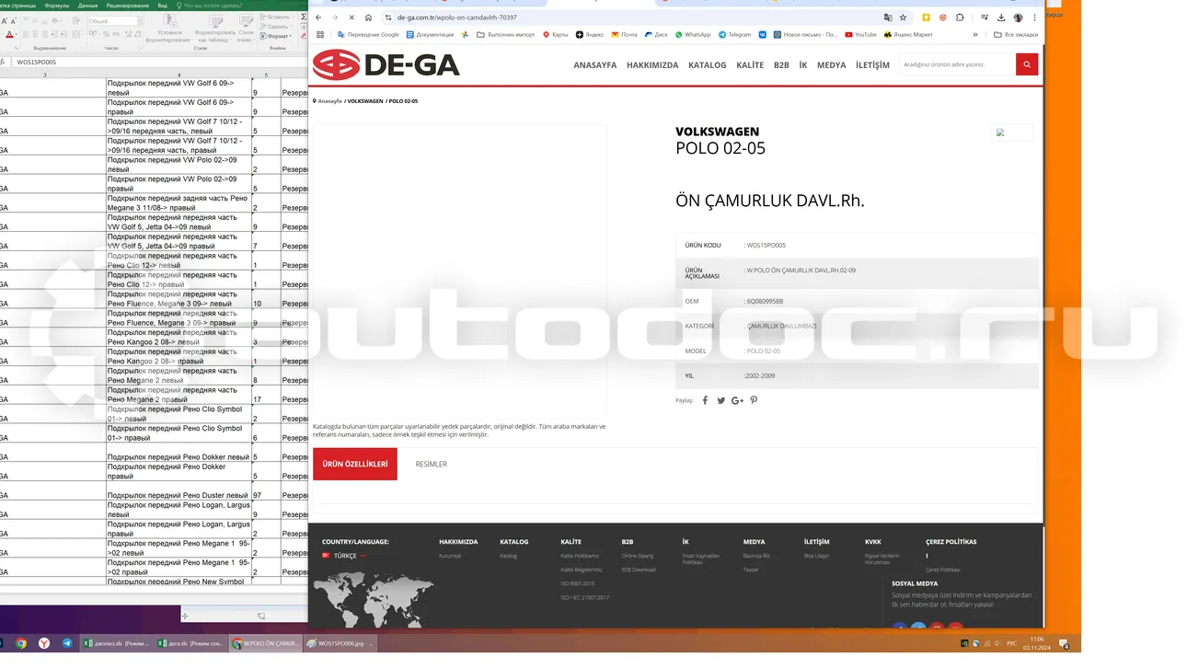This screenshot has height=668, width=1187.
Task: Open the browser downloads icon
Action: pyautogui.click(x=1001, y=17)
